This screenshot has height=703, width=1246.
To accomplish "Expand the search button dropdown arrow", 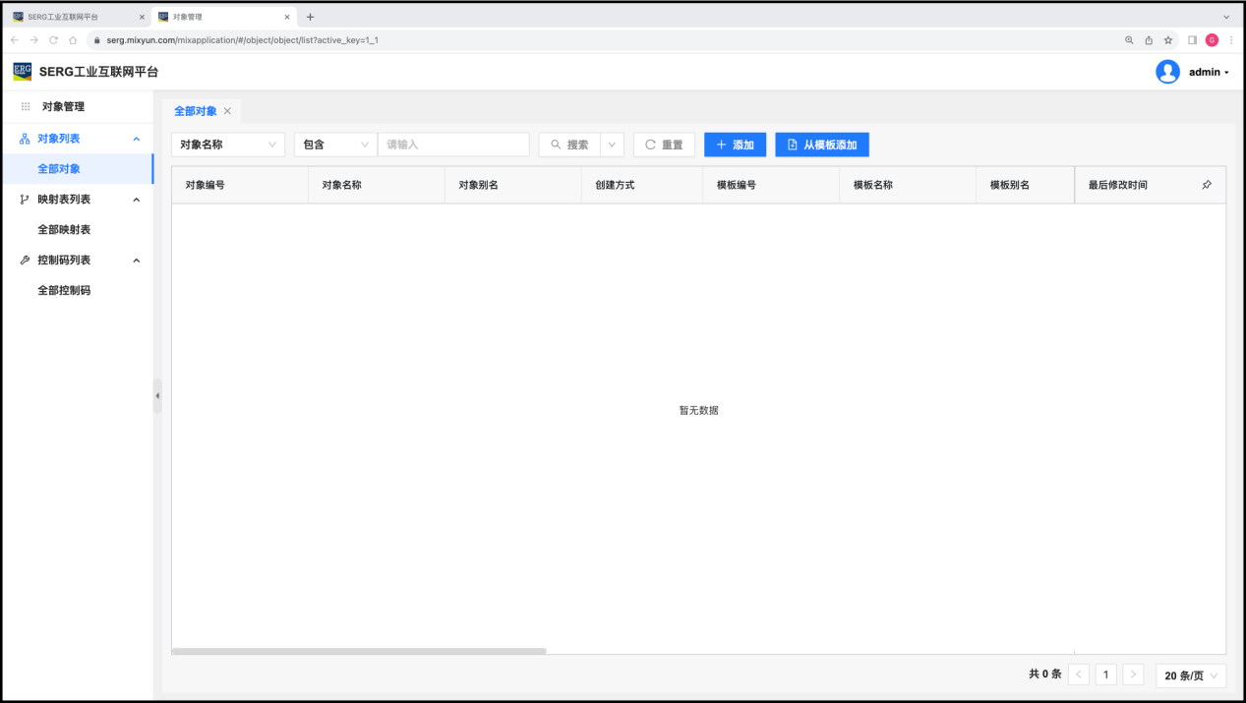I will [x=612, y=145].
